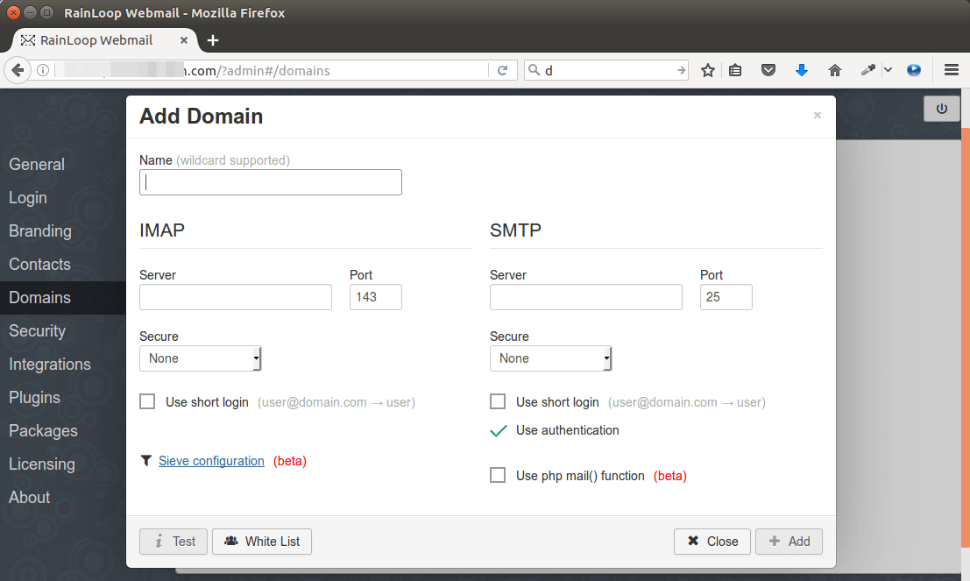970x581 pixels.
Task: Disable Use authentication for SMTP
Action: click(x=499, y=431)
